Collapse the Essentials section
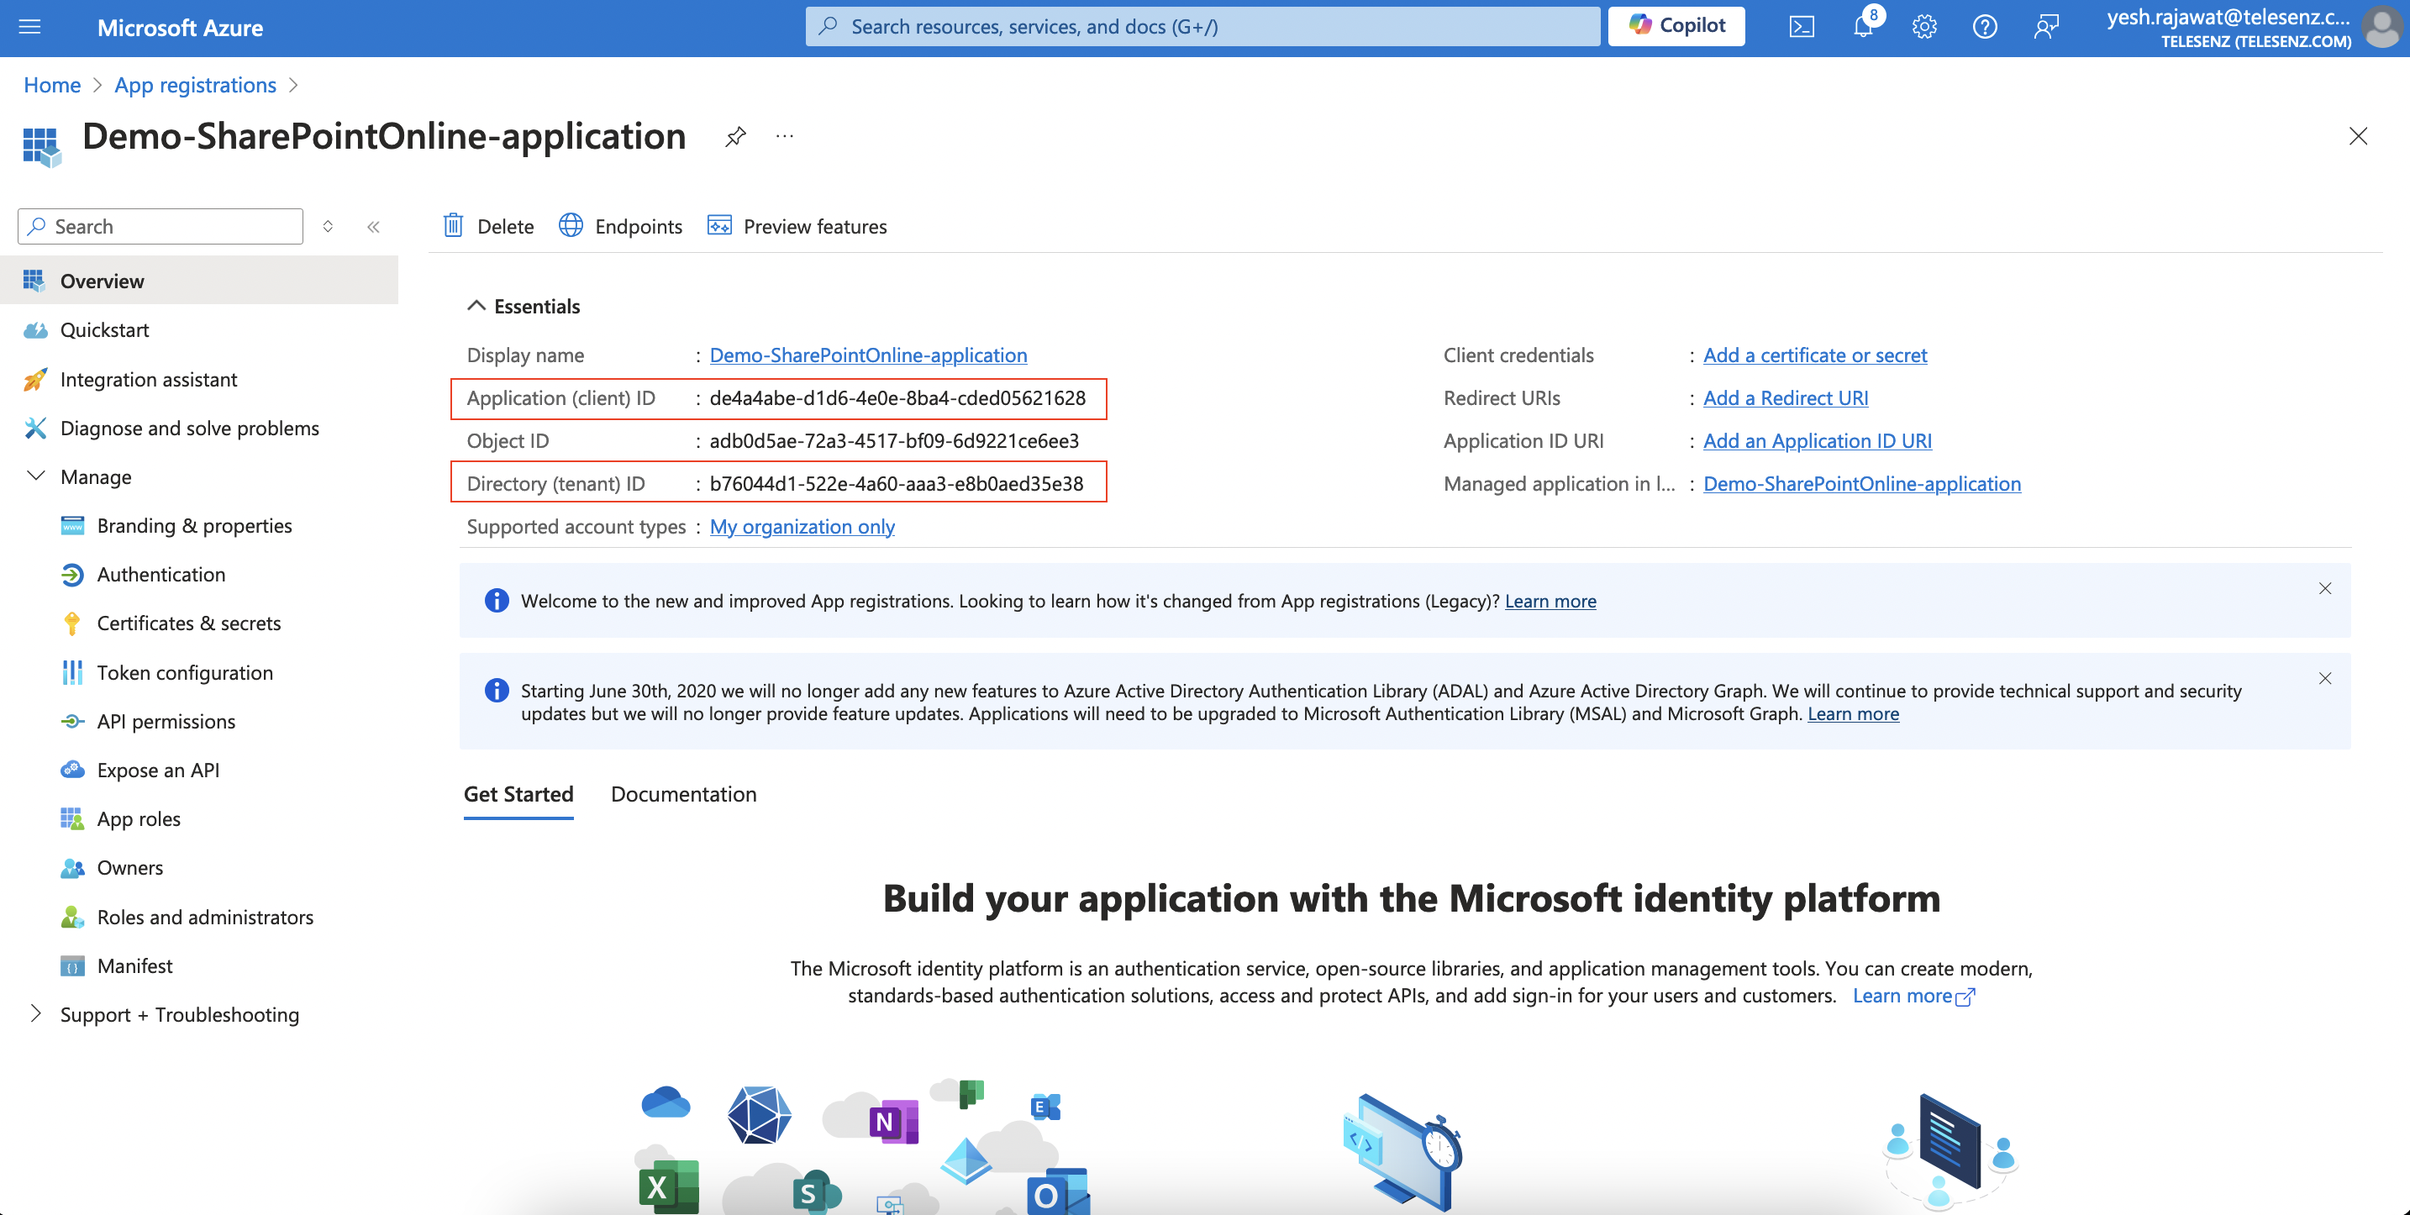Image resolution: width=2410 pixels, height=1215 pixels. [x=476, y=306]
